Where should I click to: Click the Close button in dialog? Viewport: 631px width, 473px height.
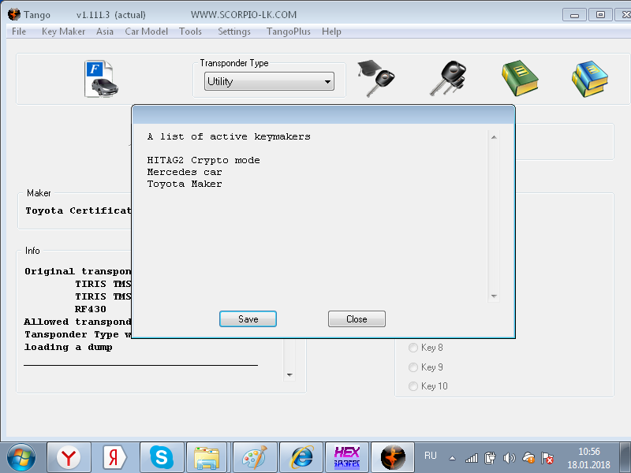(x=357, y=319)
